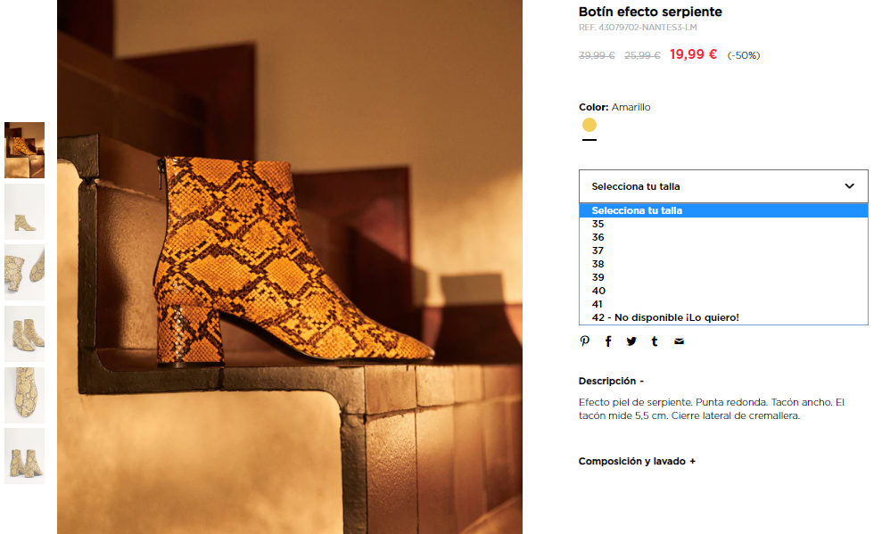Click the main product image
The image size is (882, 534).
(x=290, y=267)
